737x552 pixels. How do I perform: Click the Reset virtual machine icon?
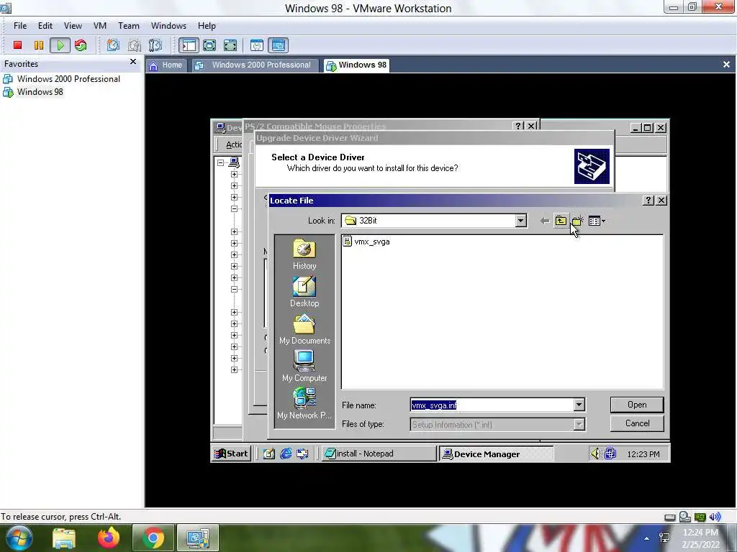point(81,45)
